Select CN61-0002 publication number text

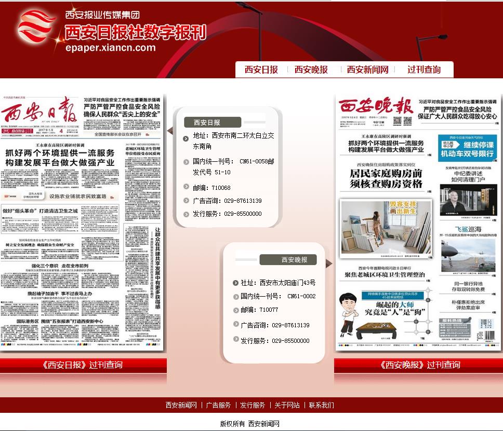[x=301, y=297]
